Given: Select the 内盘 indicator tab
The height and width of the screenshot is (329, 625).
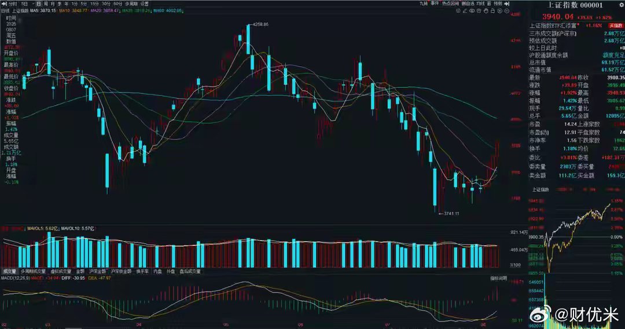Looking at the screenshot, I should [x=157, y=272].
